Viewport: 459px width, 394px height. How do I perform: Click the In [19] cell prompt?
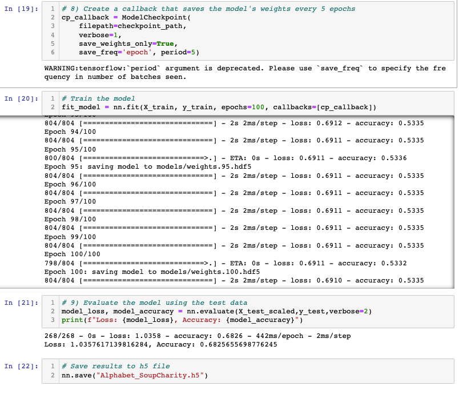click(21, 9)
